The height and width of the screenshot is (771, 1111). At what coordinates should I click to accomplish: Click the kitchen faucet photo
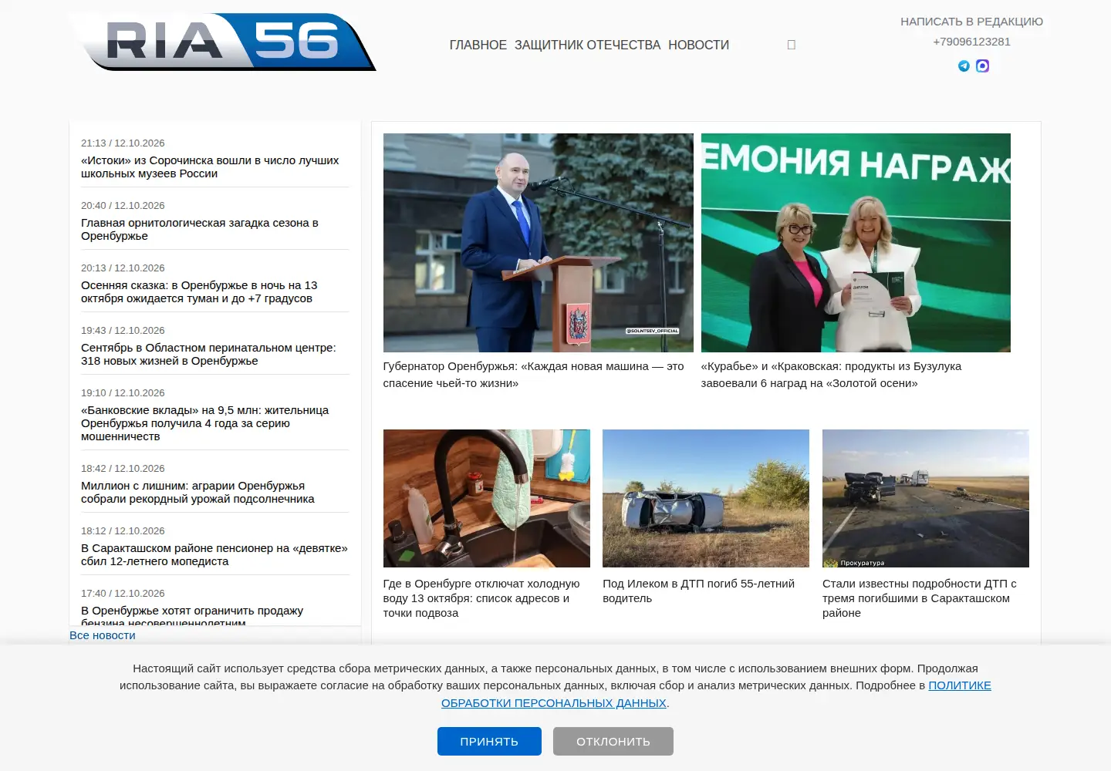tap(487, 498)
